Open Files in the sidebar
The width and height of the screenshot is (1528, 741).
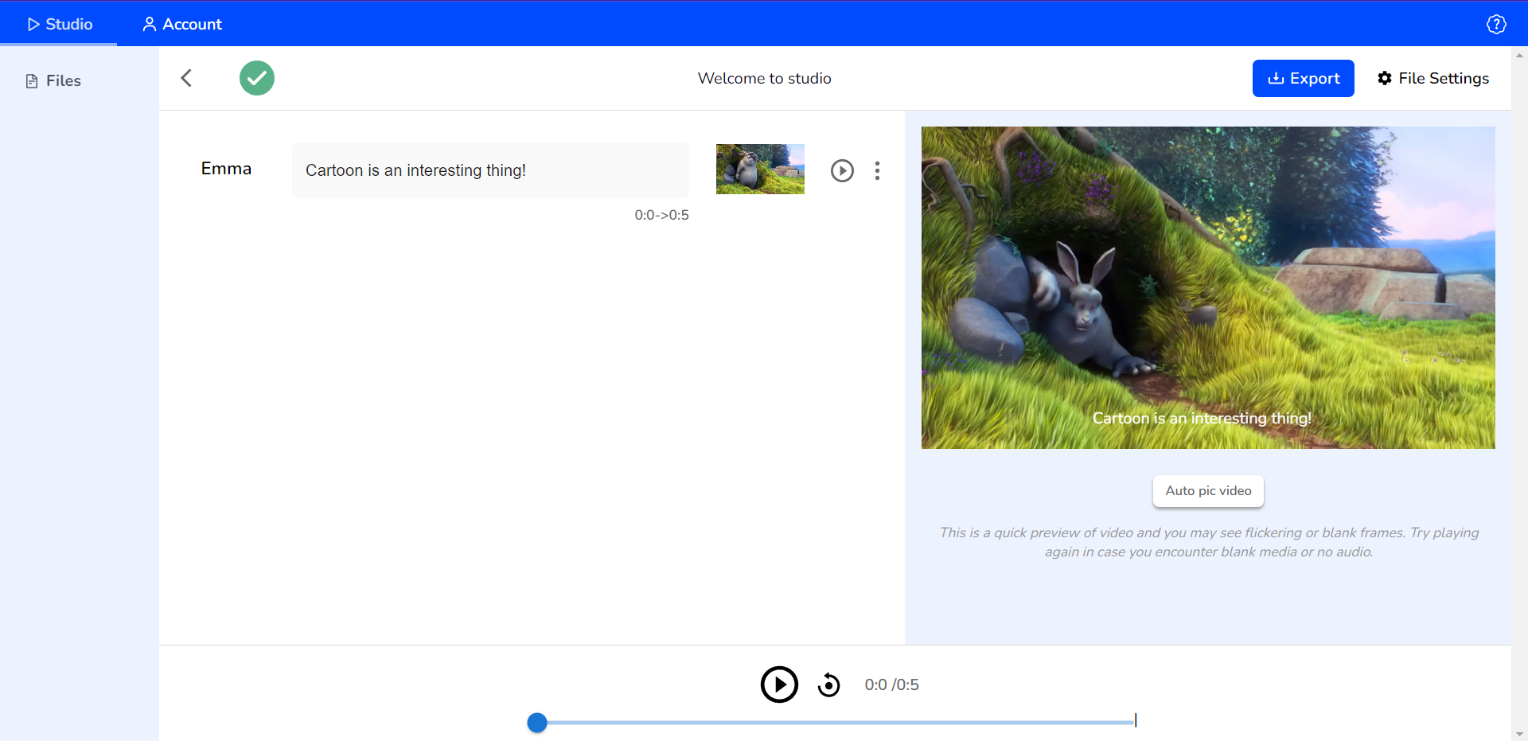click(53, 80)
